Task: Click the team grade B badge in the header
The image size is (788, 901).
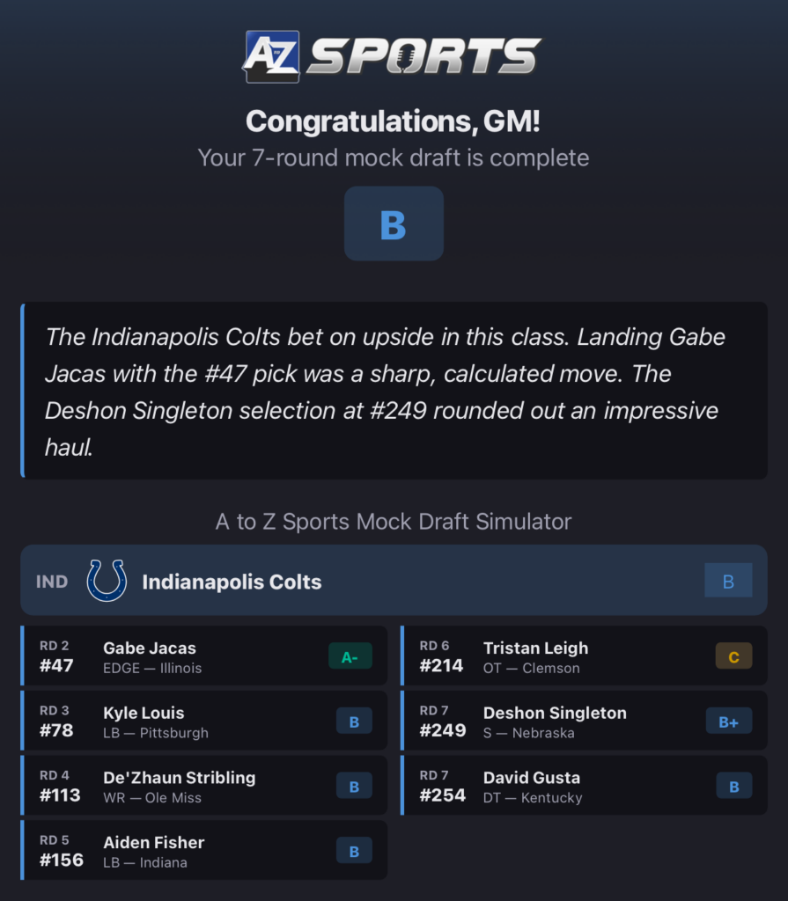Action: click(x=728, y=580)
